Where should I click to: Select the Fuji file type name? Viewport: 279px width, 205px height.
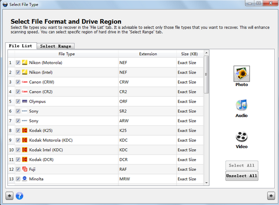tap(32, 169)
